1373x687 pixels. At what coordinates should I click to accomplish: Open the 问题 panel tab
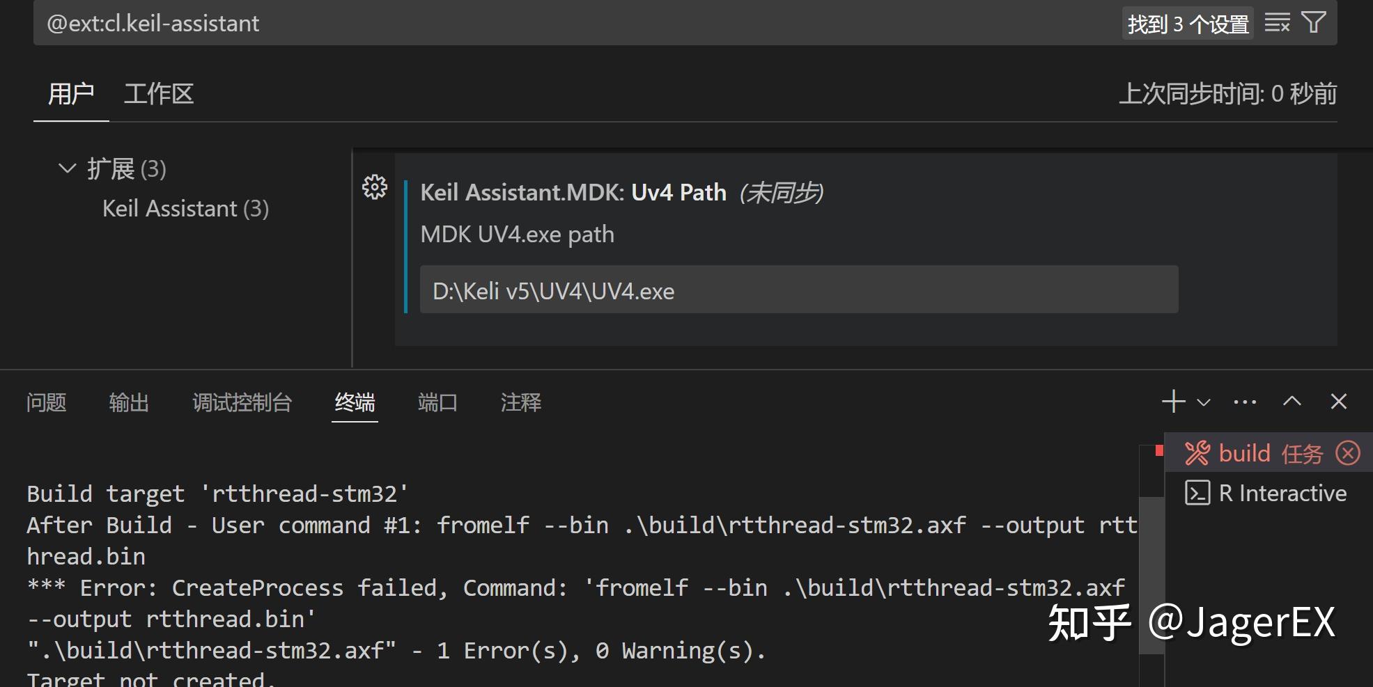tap(46, 402)
